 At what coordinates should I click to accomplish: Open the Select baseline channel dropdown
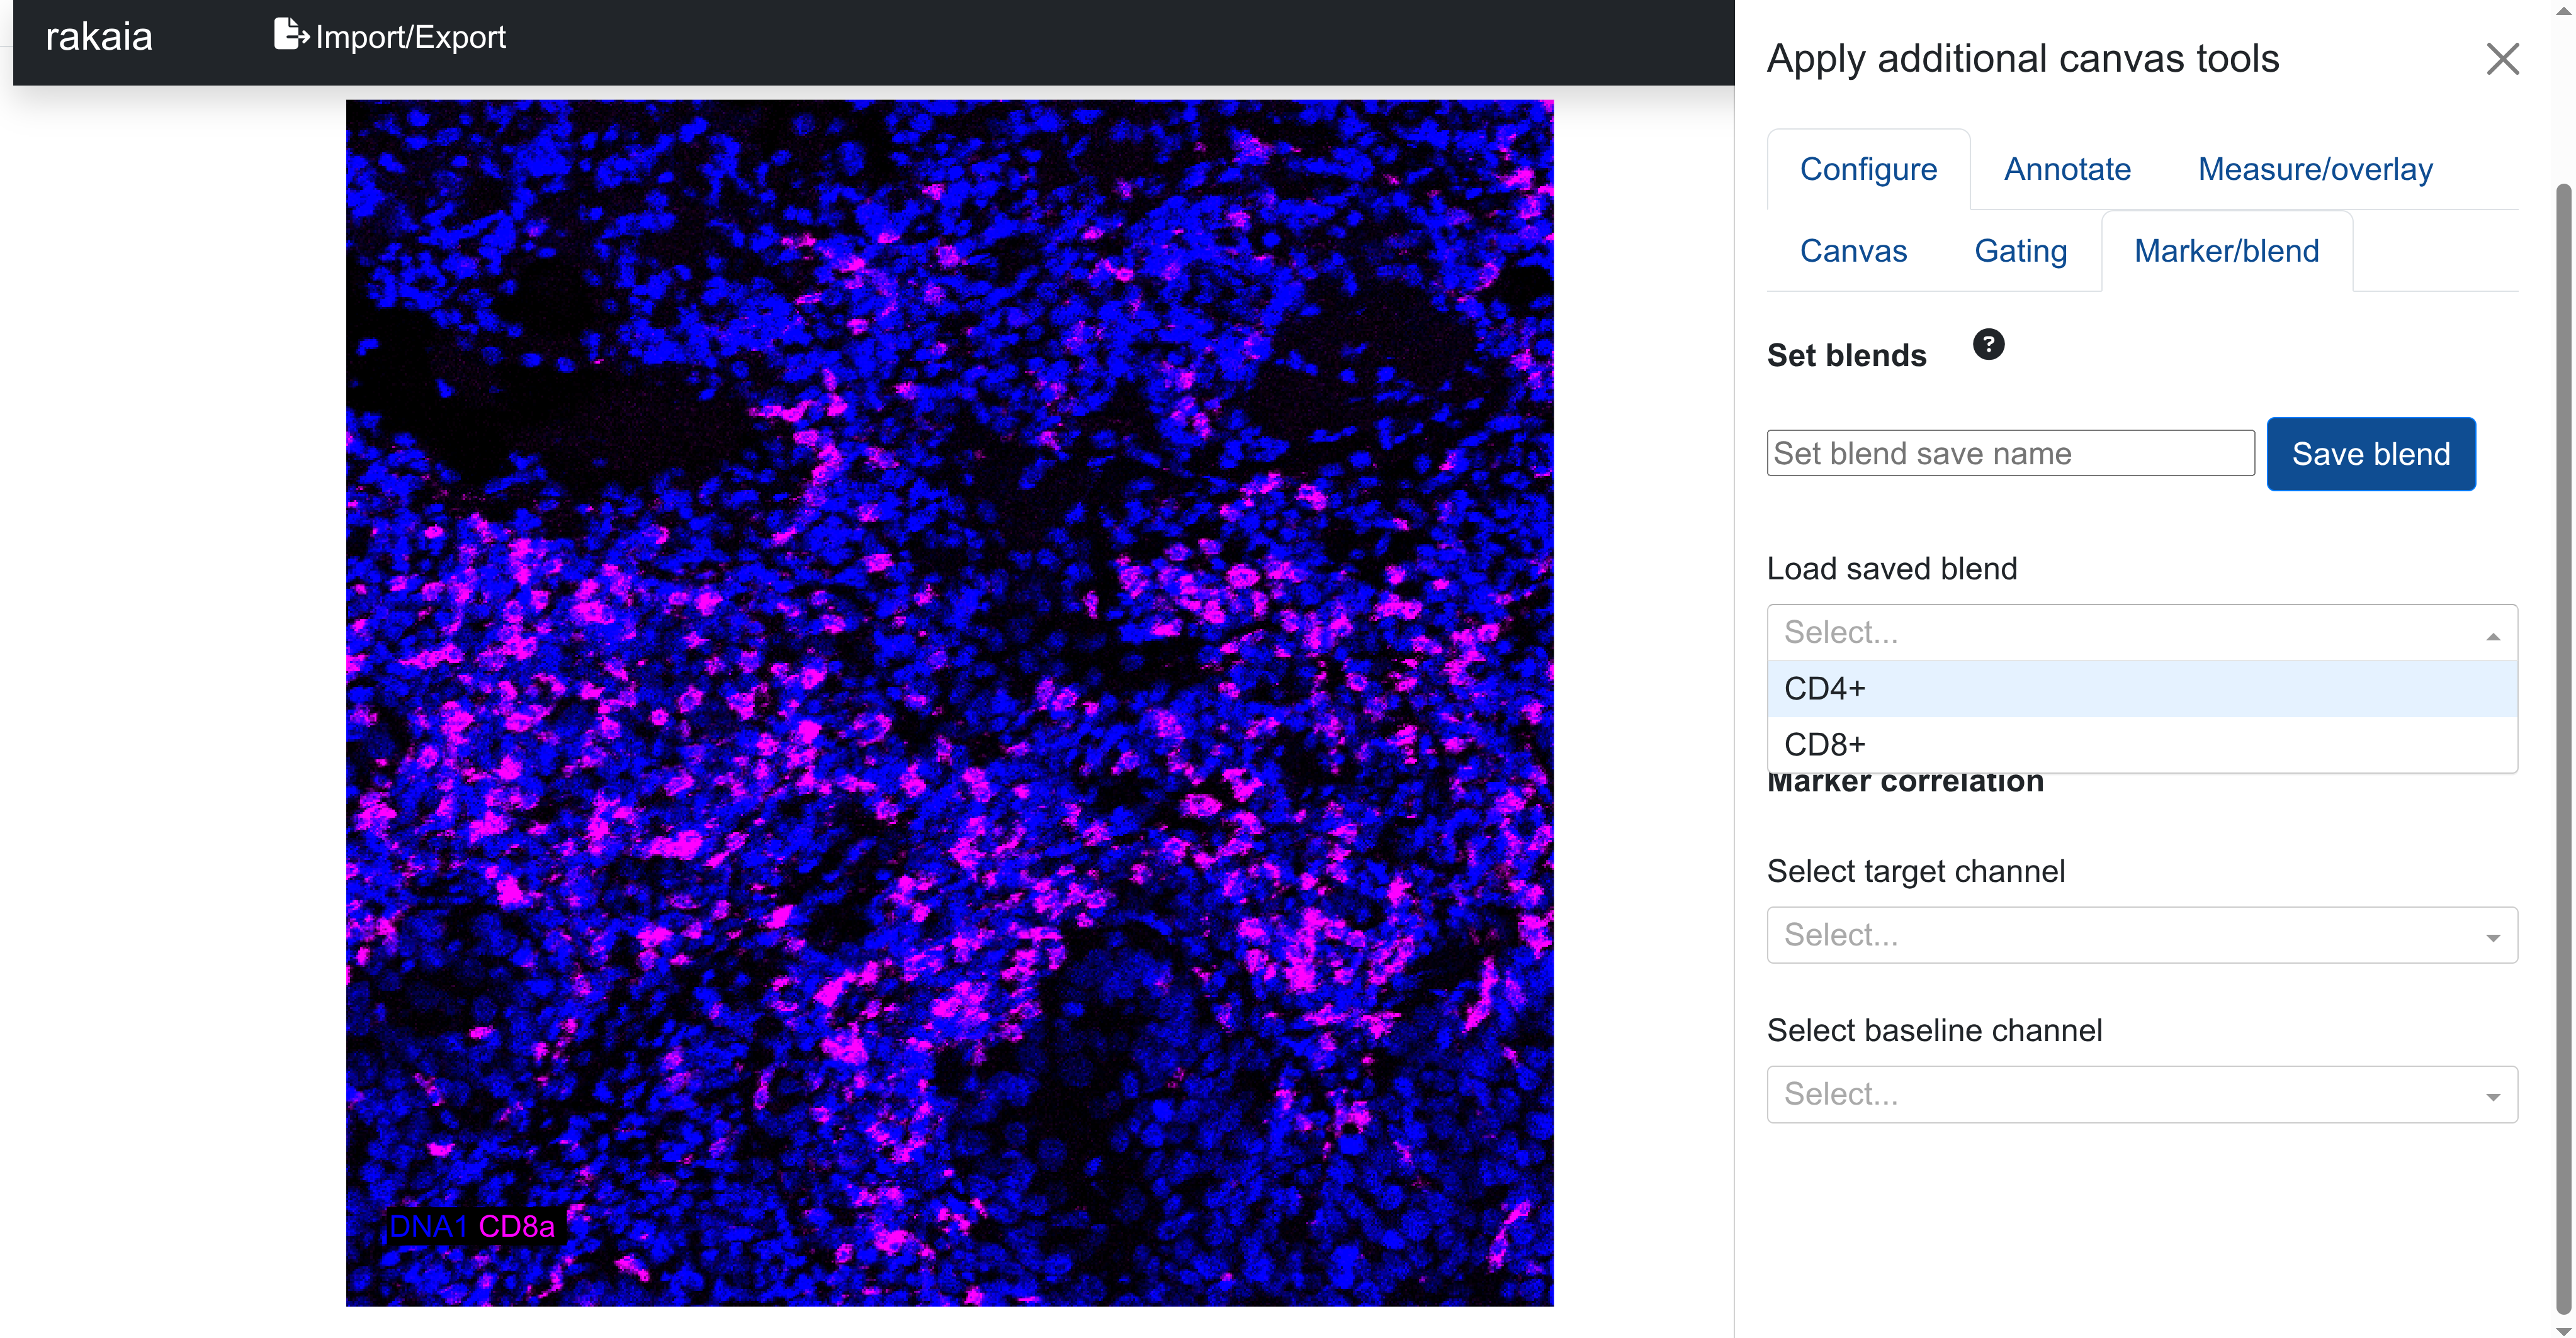[2141, 1094]
